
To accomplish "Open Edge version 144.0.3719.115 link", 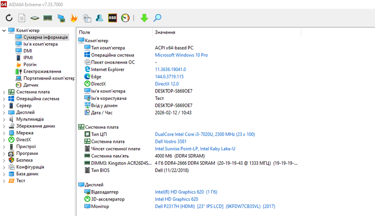I will pyautogui.click(x=169, y=77).
